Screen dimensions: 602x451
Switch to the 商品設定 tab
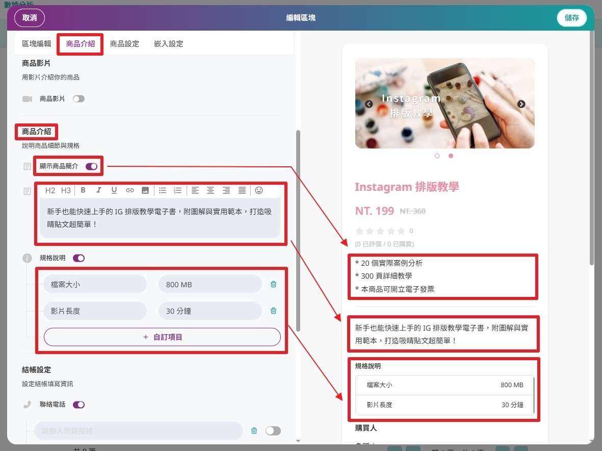pos(124,44)
